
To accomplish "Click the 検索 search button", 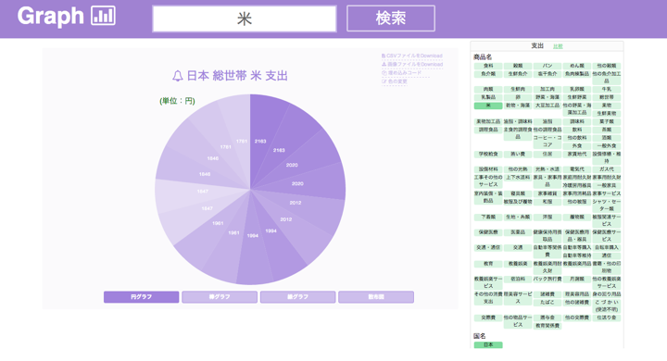I will (x=391, y=19).
